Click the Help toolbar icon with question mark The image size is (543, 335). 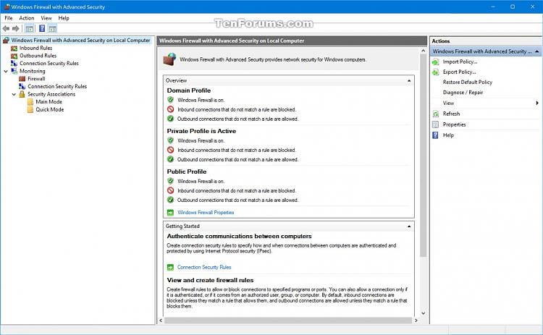42,28
